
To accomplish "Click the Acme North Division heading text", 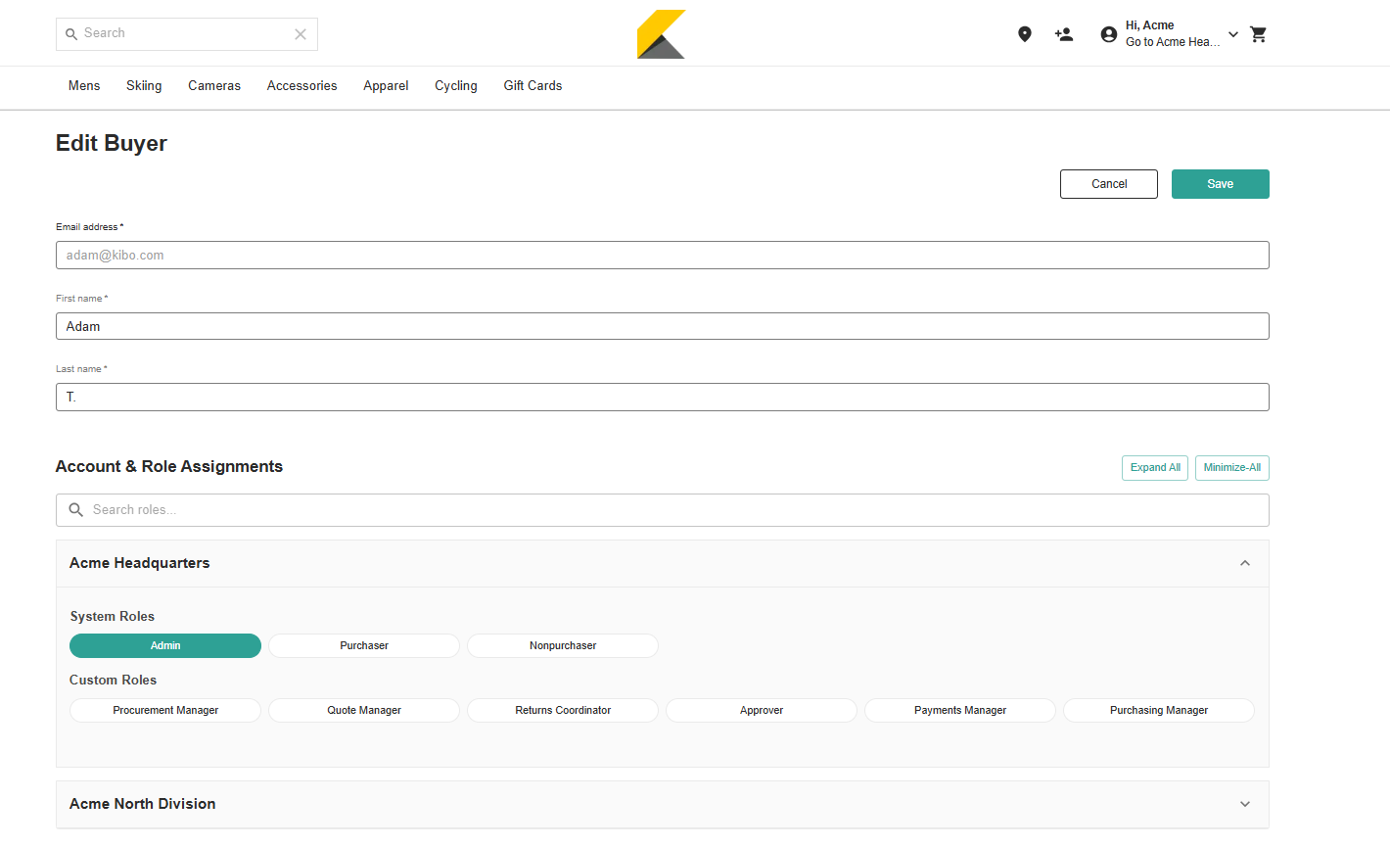I will coord(143,804).
